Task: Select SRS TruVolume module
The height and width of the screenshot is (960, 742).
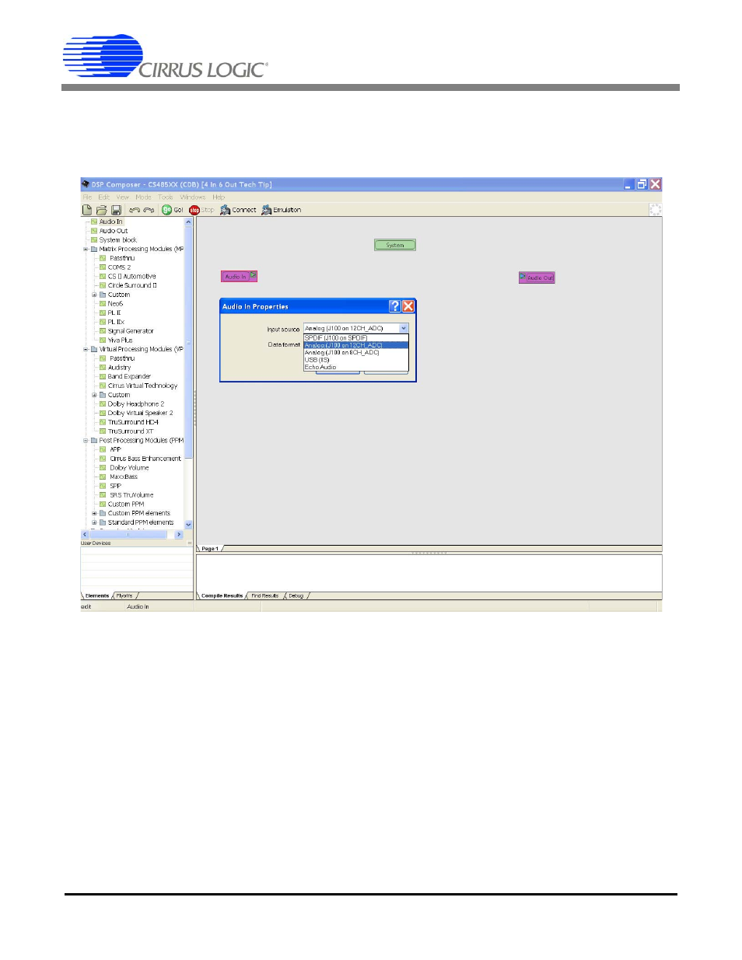Action: point(131,495)
